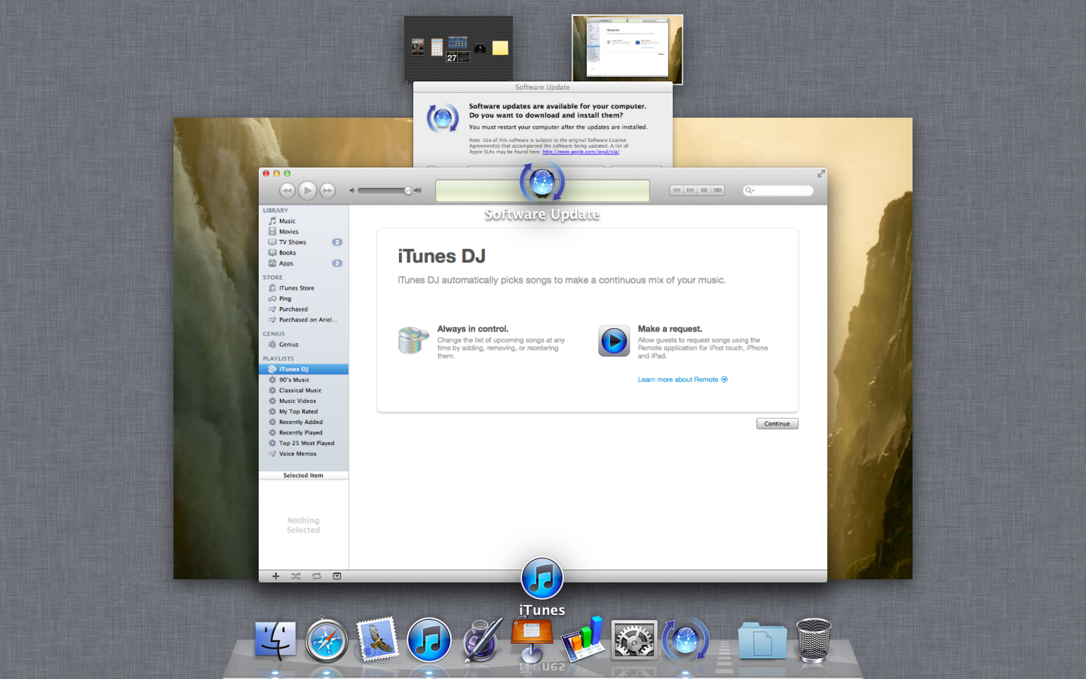Switch to the Dashboard space thumbnail
Viewport: 1086px width, 679px height.
pyautogui.click(x=458, y=49)
